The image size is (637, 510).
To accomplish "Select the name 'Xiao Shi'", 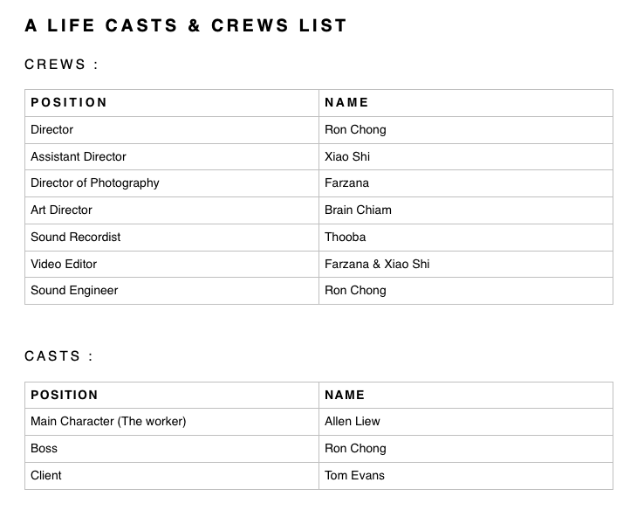I will click(347, 156).
